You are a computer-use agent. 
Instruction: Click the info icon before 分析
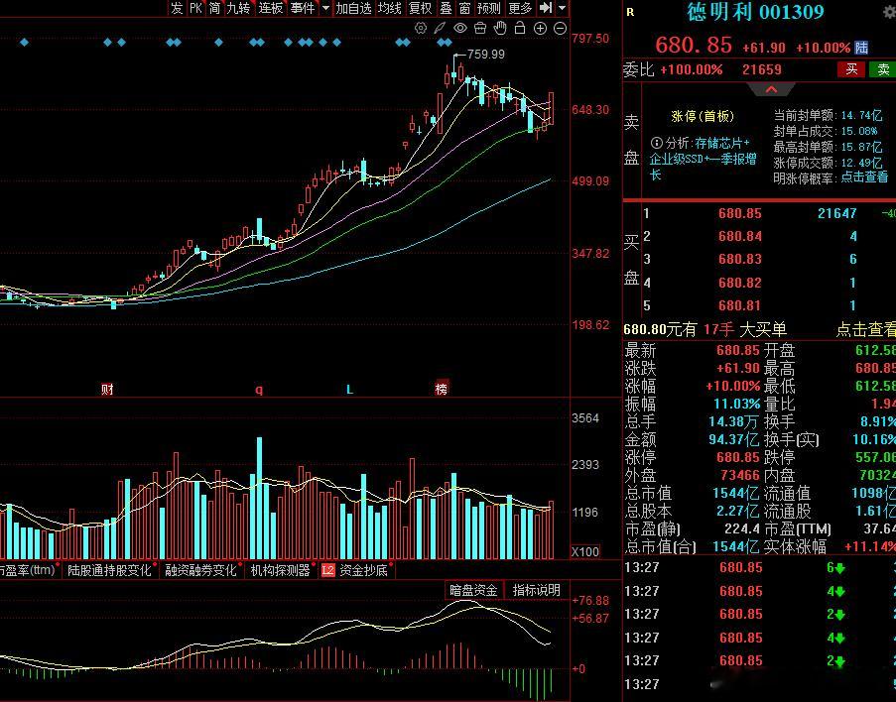point(657,143)
